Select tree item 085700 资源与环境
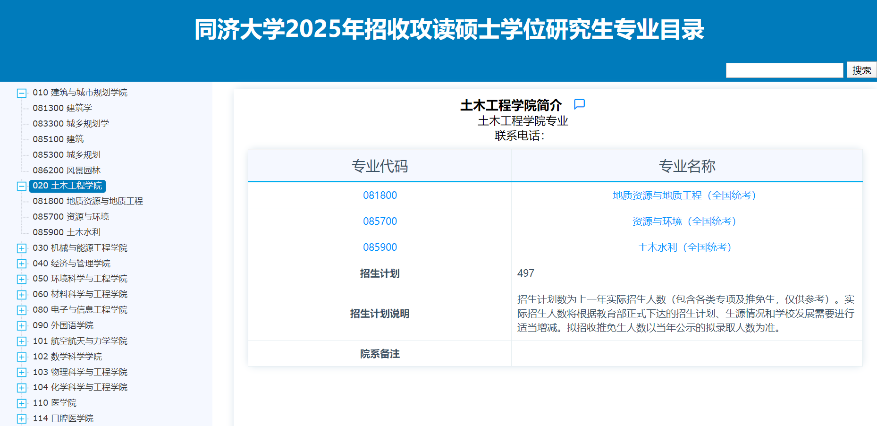This screenshot has height=426, width=877. point(71,217)
